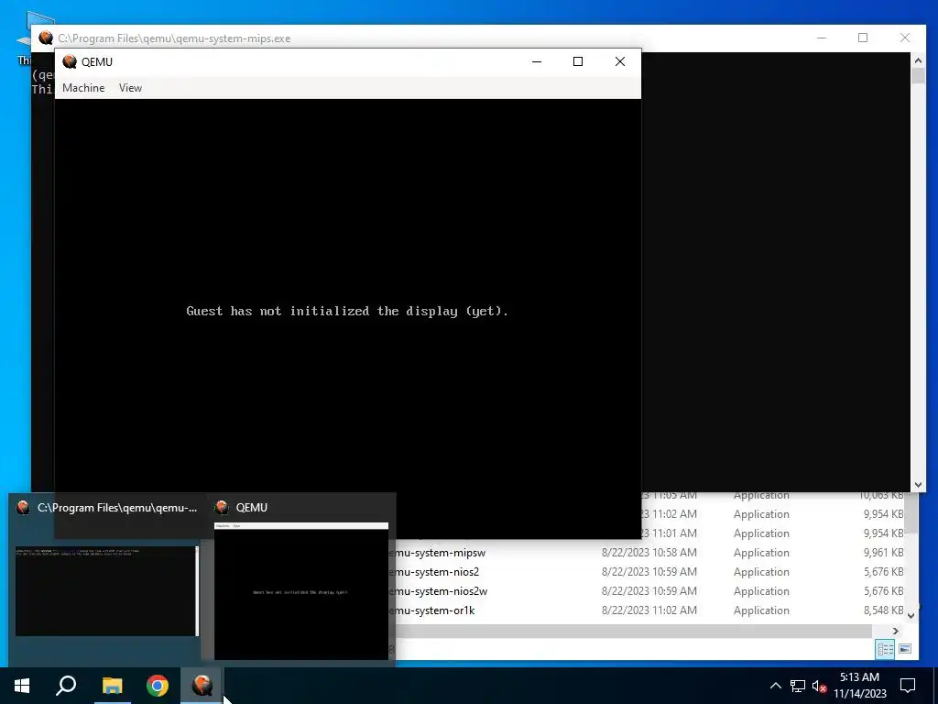Screen dimensions: 938x704
Task: Click the 8,548 KB size cell
Action: pos(883,610)
